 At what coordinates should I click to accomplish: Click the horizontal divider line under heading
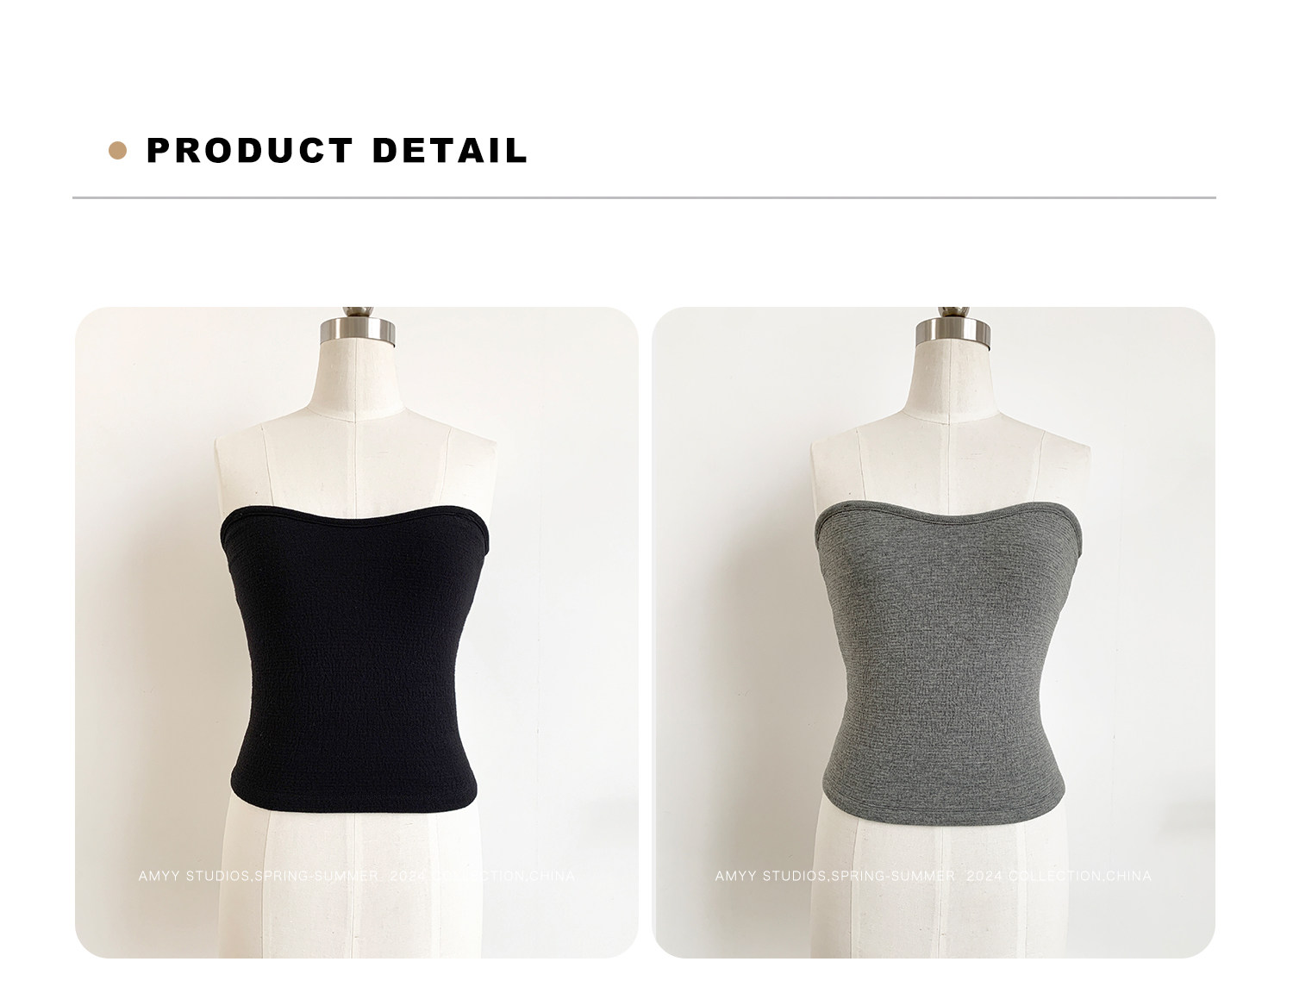pos(644,197)
